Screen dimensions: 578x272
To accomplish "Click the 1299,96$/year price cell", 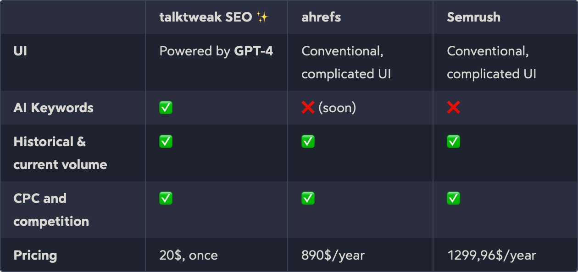I will (491, 256).
